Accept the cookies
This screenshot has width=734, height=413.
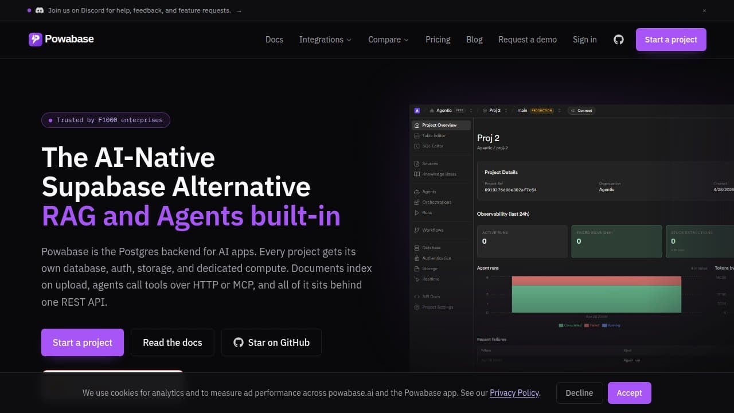tap(630, 393)
